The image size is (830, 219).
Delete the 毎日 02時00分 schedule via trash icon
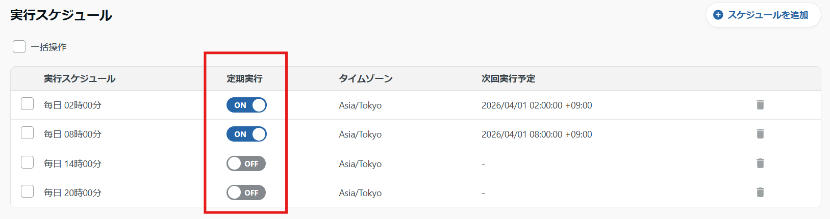pyautogui.click(x=760, y=105)
